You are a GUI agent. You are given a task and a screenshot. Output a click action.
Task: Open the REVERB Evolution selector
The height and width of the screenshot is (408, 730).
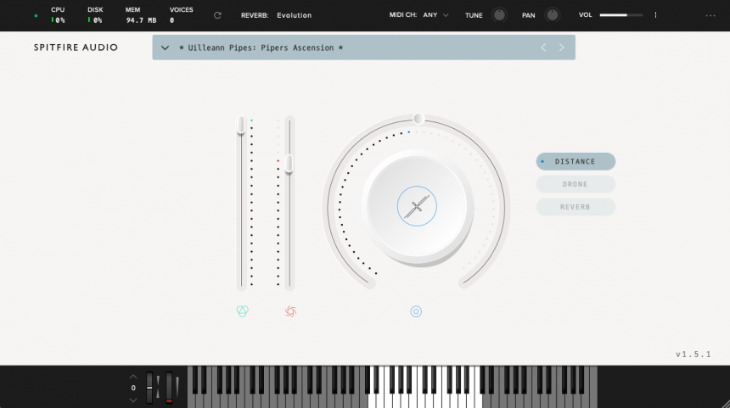click(x=294, y=15)
